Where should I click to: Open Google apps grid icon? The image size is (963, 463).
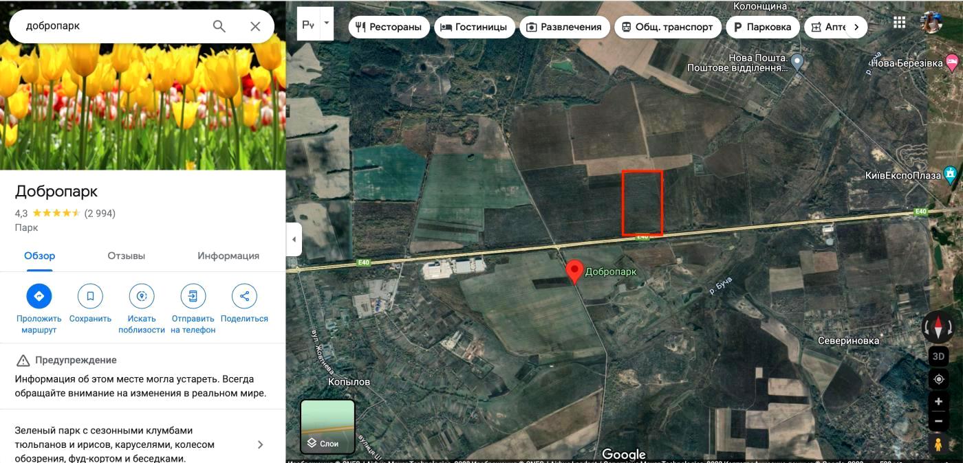tap(900, 22)
